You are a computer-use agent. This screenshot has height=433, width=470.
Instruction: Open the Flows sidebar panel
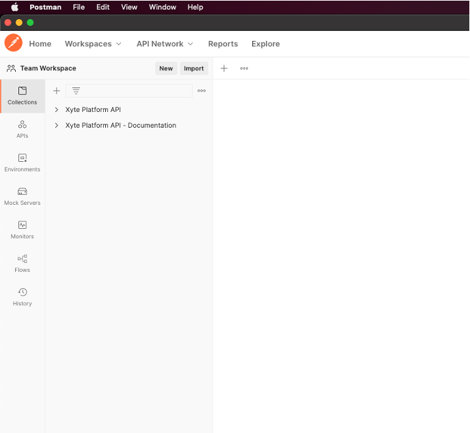coord(23,264)
